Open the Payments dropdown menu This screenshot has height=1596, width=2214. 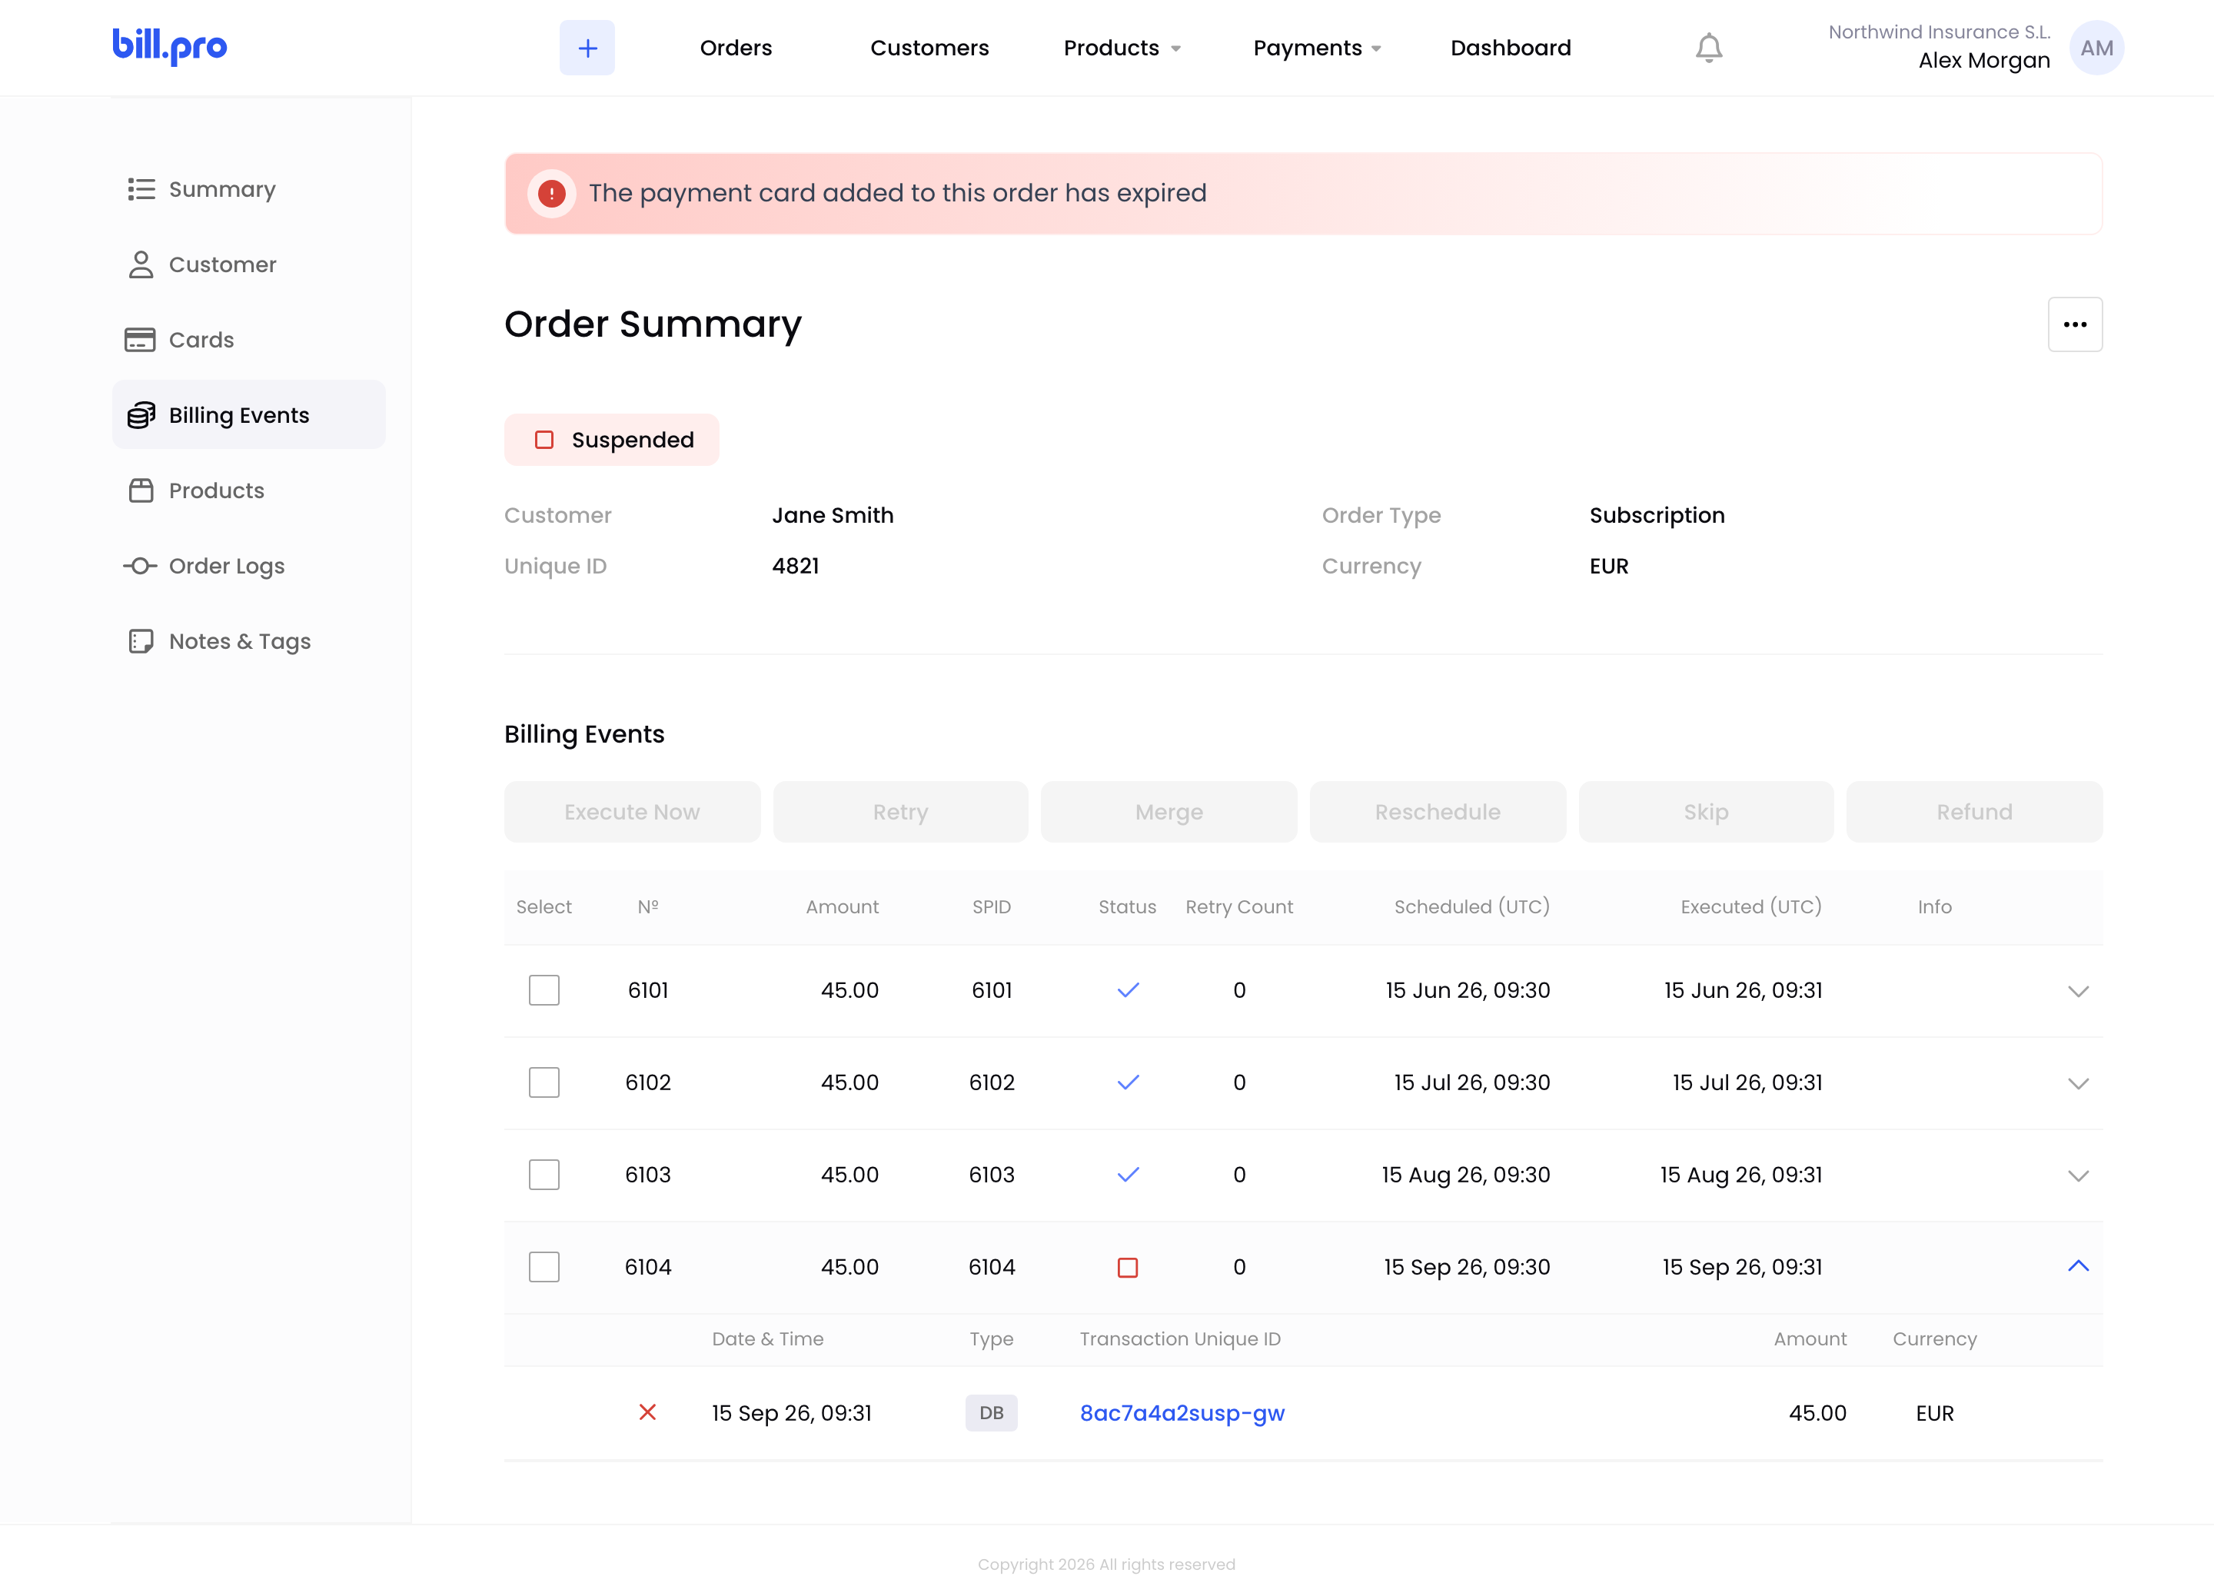pos(1317,48)
